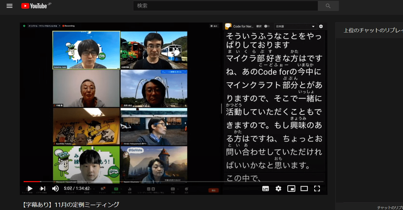403x210 pixels.
Task: Click the ミュートの解除を求める button on participant tile
Action: click(172, 72)
